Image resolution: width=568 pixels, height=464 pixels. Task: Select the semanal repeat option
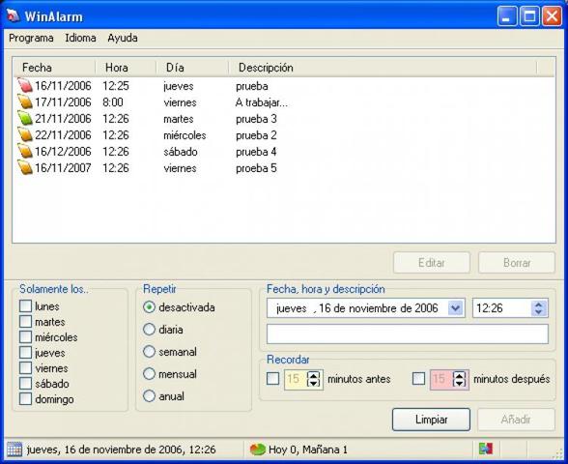tap(149, 352)
